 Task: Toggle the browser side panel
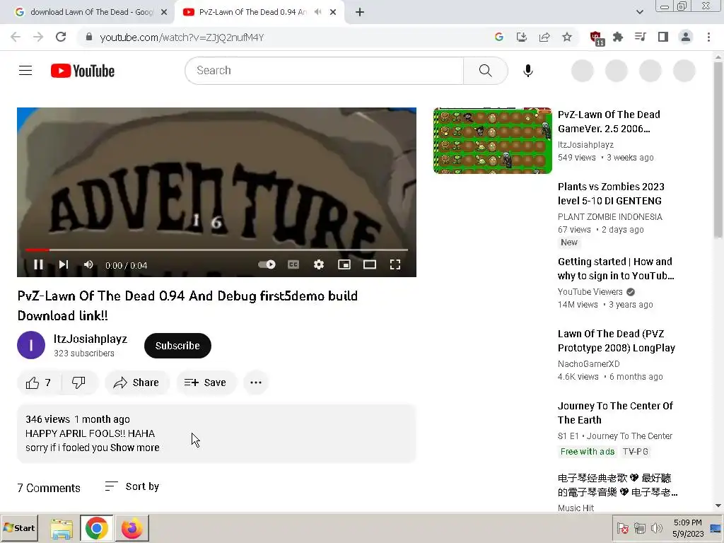(x=663, y=37)
